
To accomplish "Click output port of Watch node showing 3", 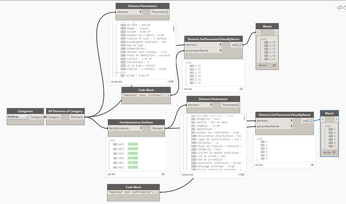I will 336,119.
